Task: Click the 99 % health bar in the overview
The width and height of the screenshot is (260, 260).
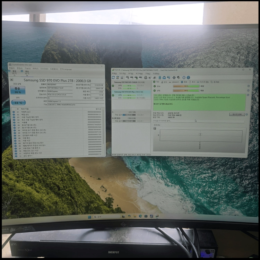Action: [x=186, y=90]
